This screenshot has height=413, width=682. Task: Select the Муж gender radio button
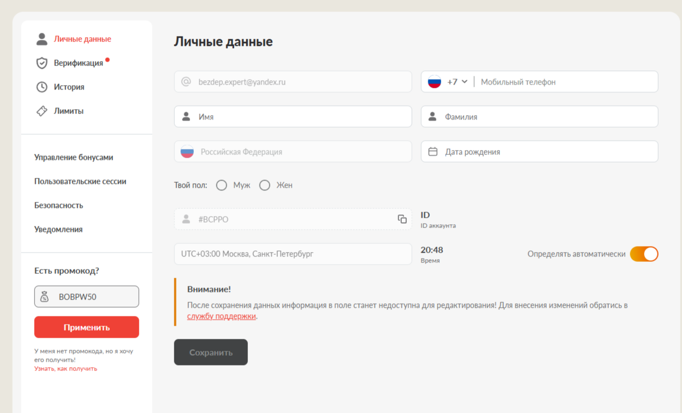tap(221, 185)
